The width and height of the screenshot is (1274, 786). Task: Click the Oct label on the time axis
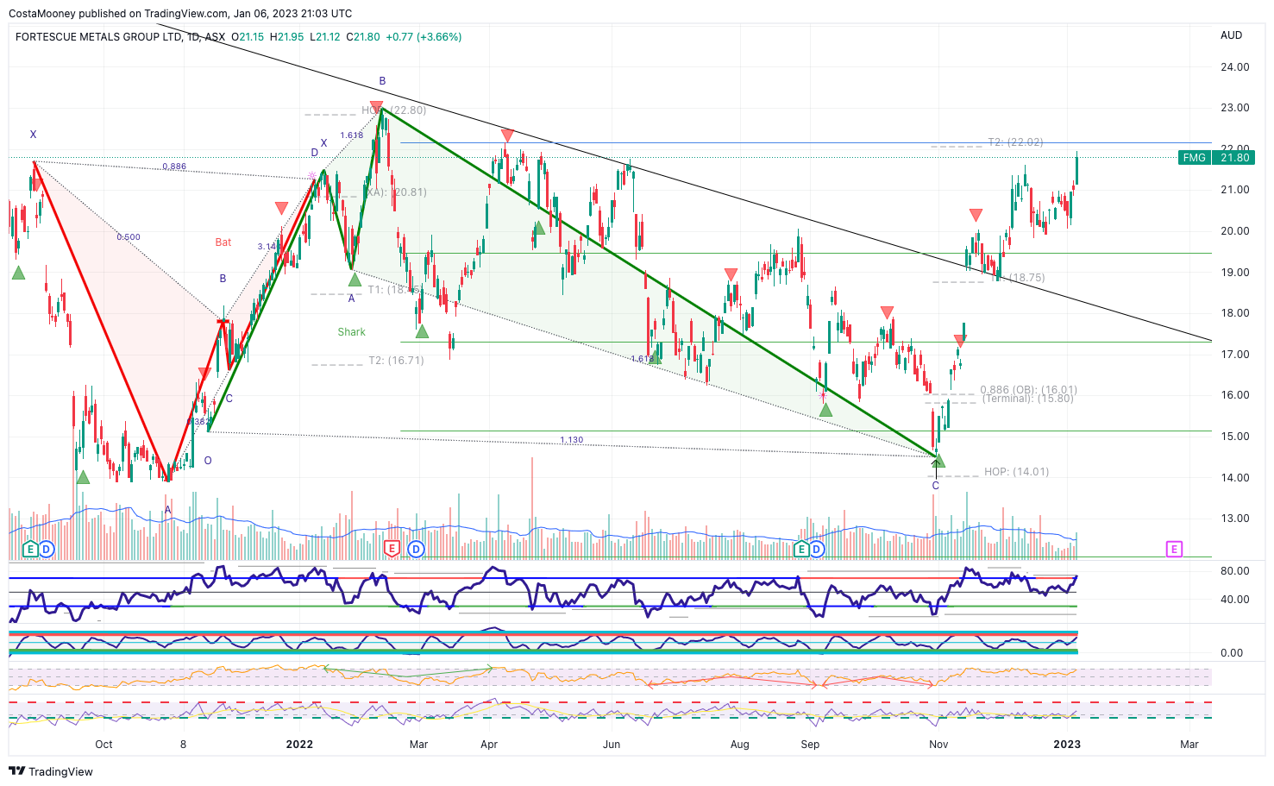[x=104, y=745]
